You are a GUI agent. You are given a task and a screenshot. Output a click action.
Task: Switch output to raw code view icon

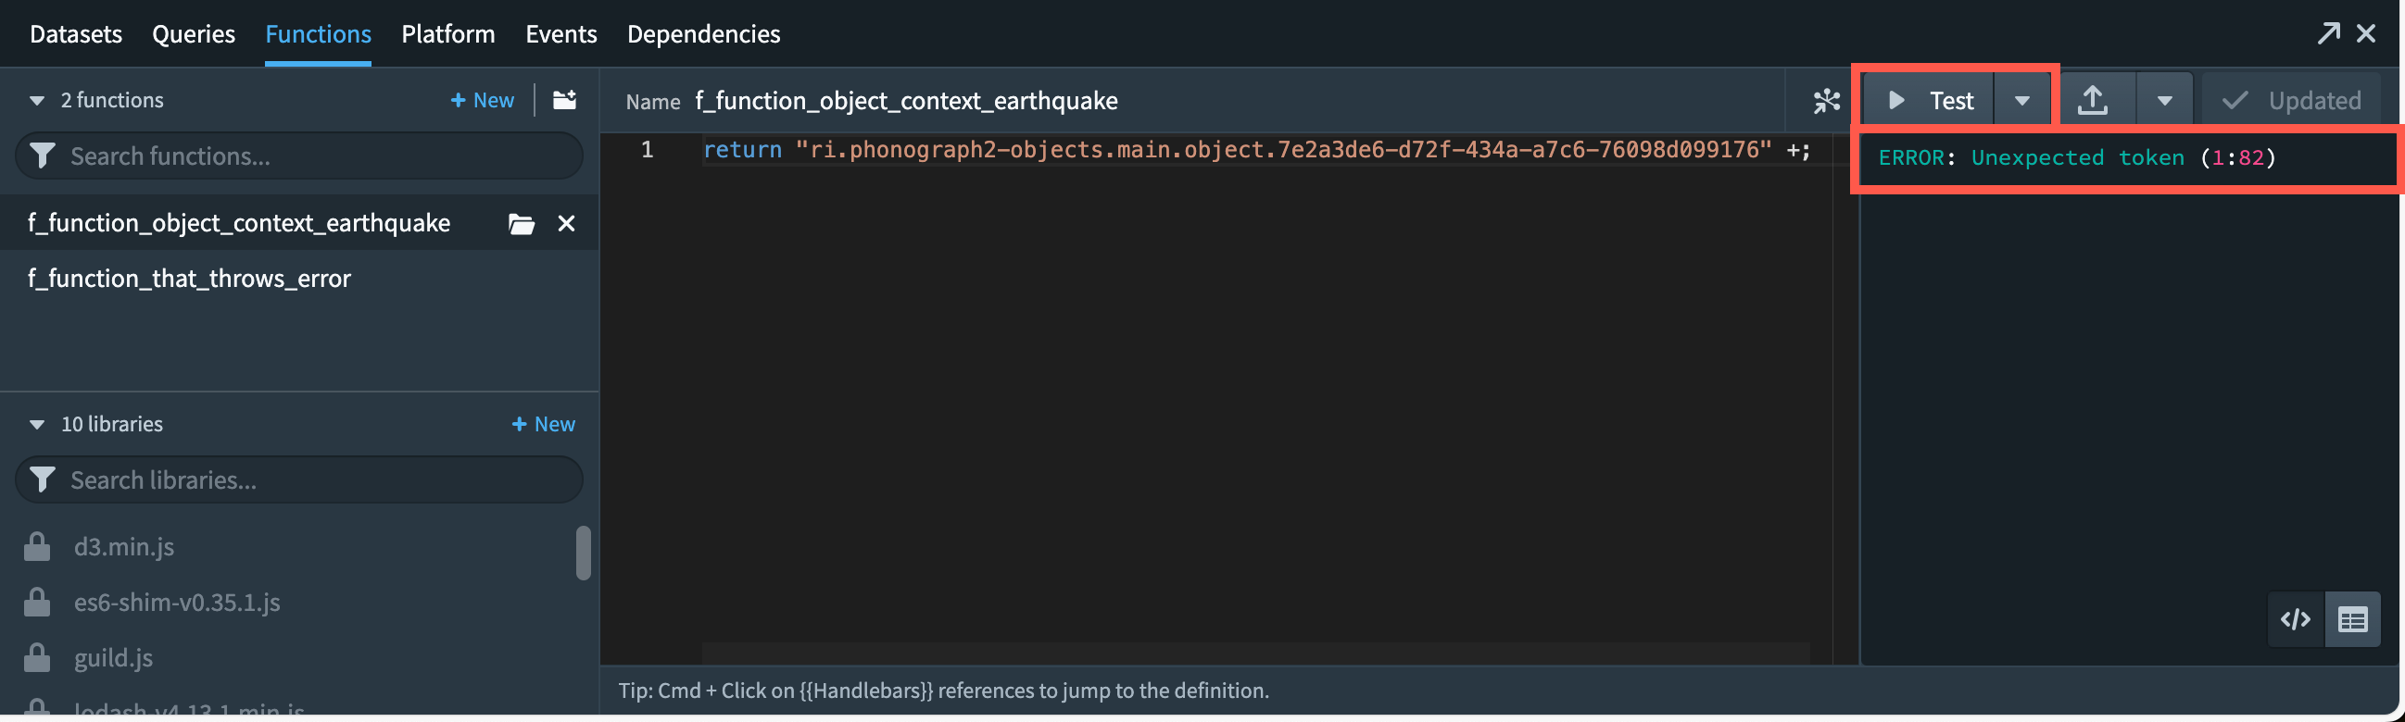(x=2296, y=619)
